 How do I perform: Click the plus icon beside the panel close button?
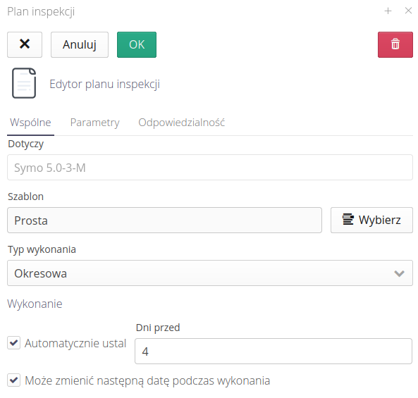click(388, 11)
